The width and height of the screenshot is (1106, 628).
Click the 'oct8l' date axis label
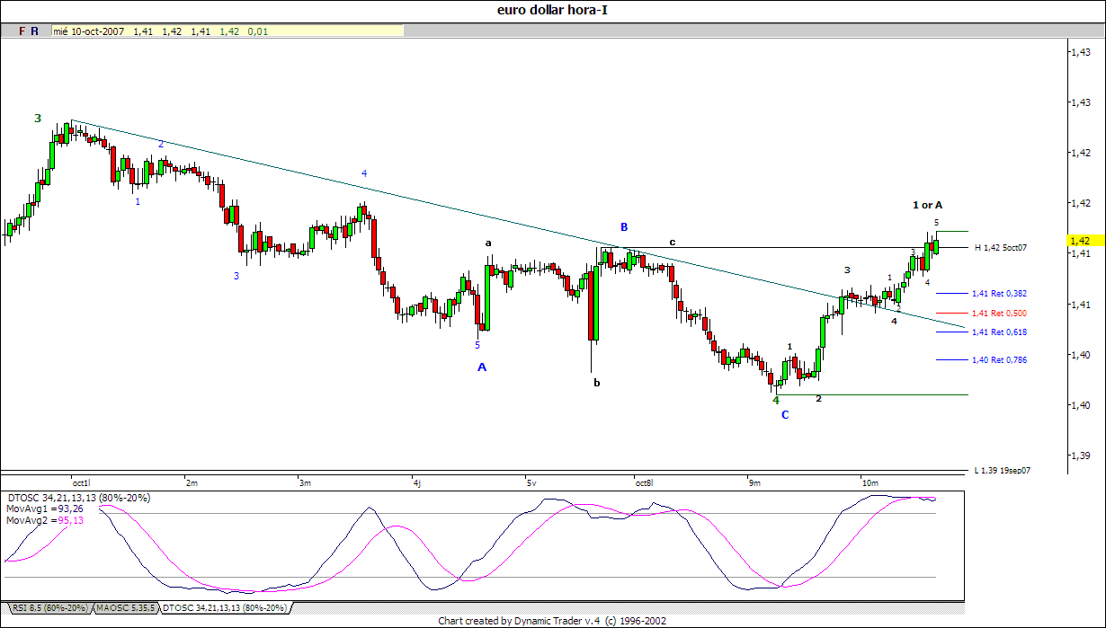tap(644, 483)
